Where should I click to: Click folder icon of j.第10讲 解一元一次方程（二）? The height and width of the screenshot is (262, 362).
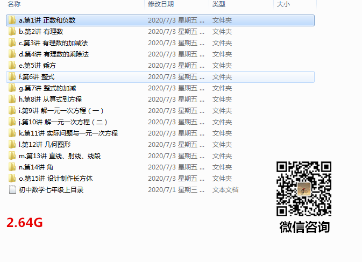(x=12, y=122)
